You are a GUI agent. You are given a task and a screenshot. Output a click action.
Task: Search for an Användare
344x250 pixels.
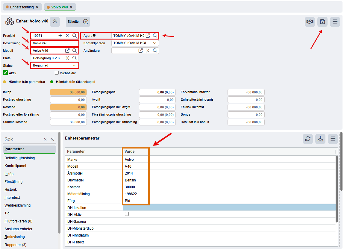pos(155,51)
